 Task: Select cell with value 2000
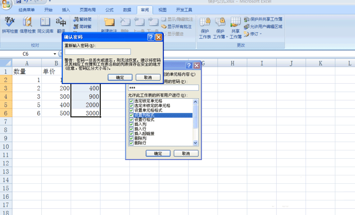coord(86,105)
